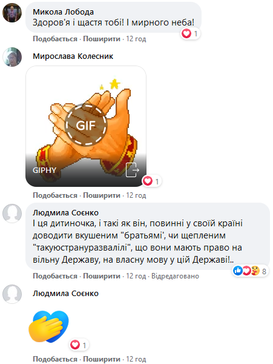Viewport: 273px width, 364px height.
Task: Click the heart reaction on Микола Лобода's comment
Action: click(x=190, y=33)
